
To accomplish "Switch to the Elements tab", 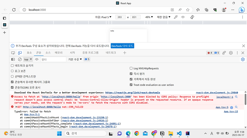I will tap(29, 53).
